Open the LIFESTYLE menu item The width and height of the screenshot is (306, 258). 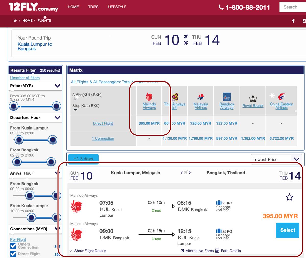coord(117,7)
